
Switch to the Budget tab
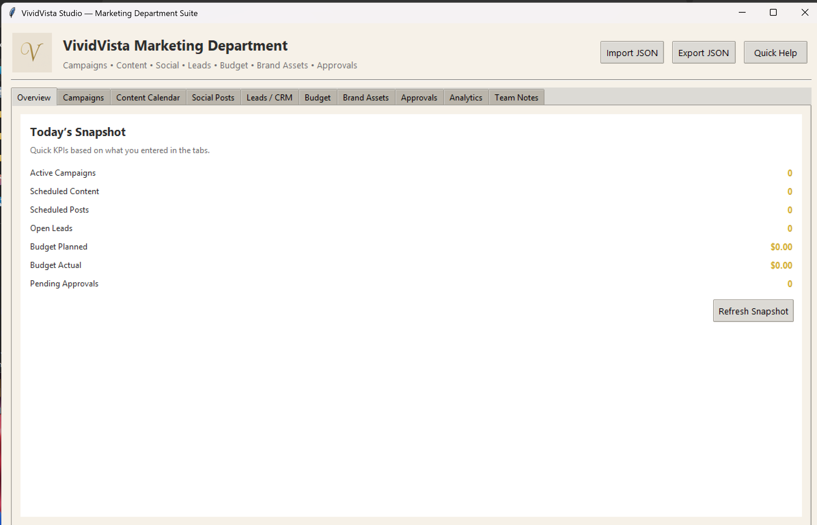[x=317, y=97]
